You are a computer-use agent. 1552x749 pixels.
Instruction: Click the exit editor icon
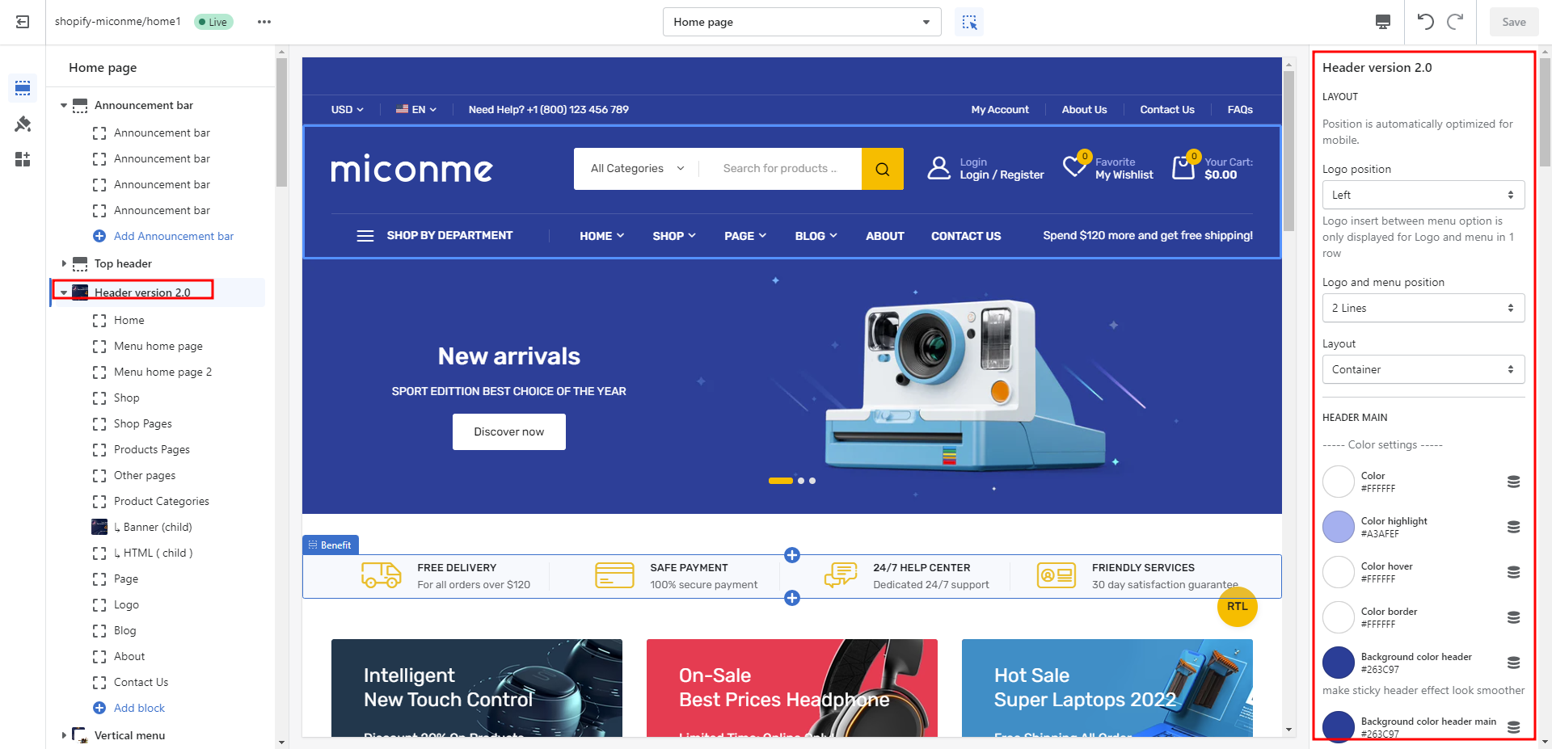coord(23,22)
